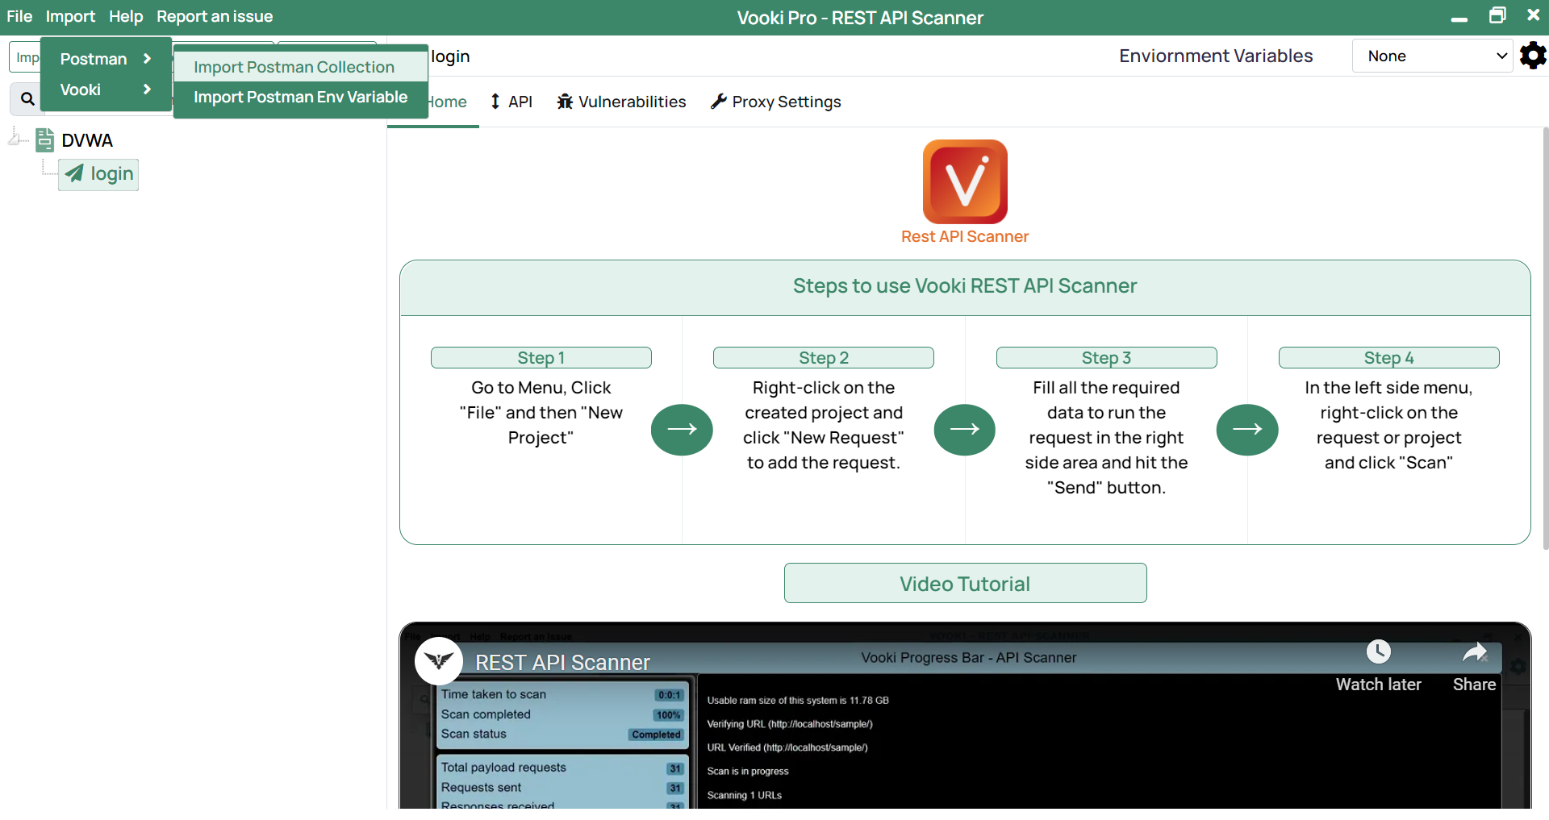Click the Watch later clock icon

coord(1378,651)
